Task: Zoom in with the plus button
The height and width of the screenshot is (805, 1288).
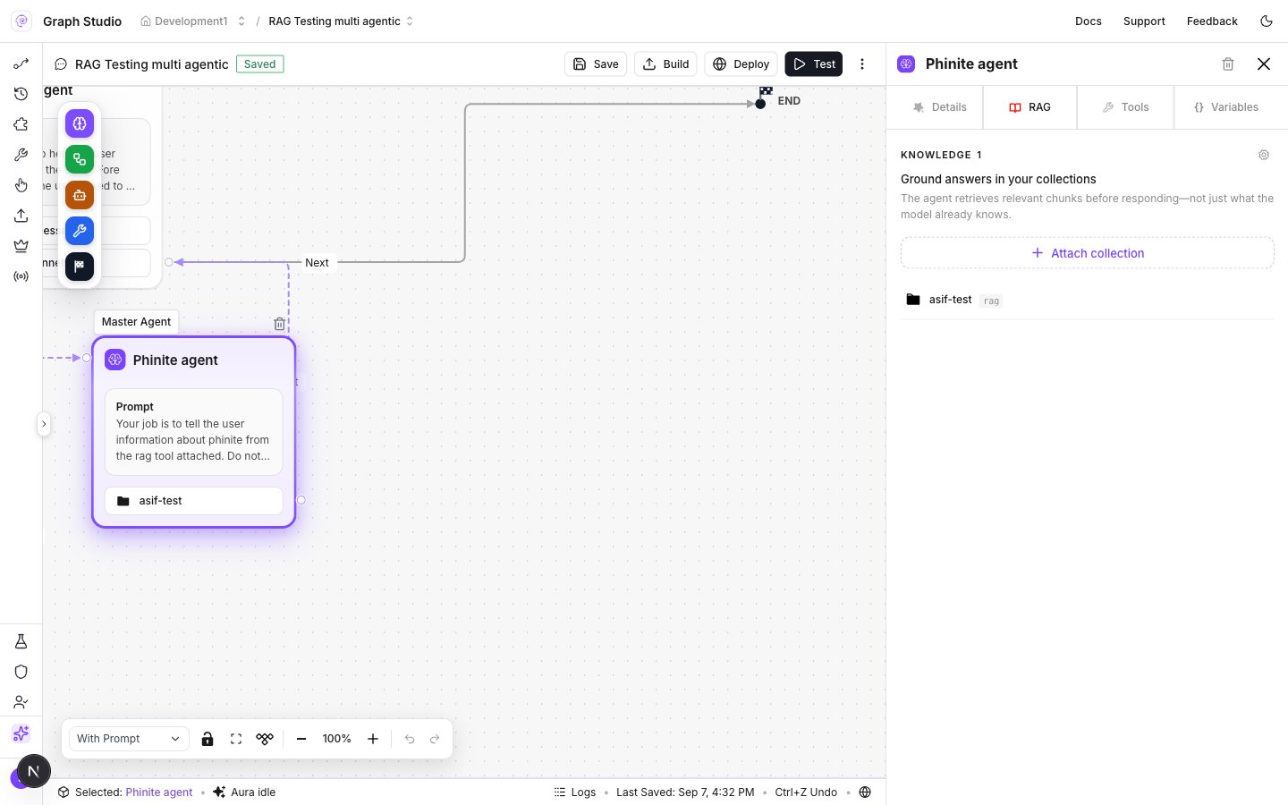Action: point(373,739)
